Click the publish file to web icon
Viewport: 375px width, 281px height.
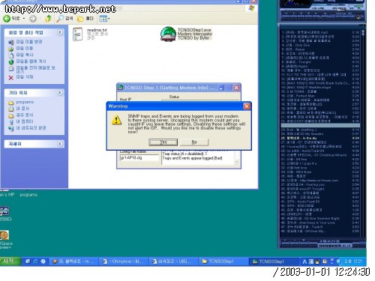pos(11,61)
